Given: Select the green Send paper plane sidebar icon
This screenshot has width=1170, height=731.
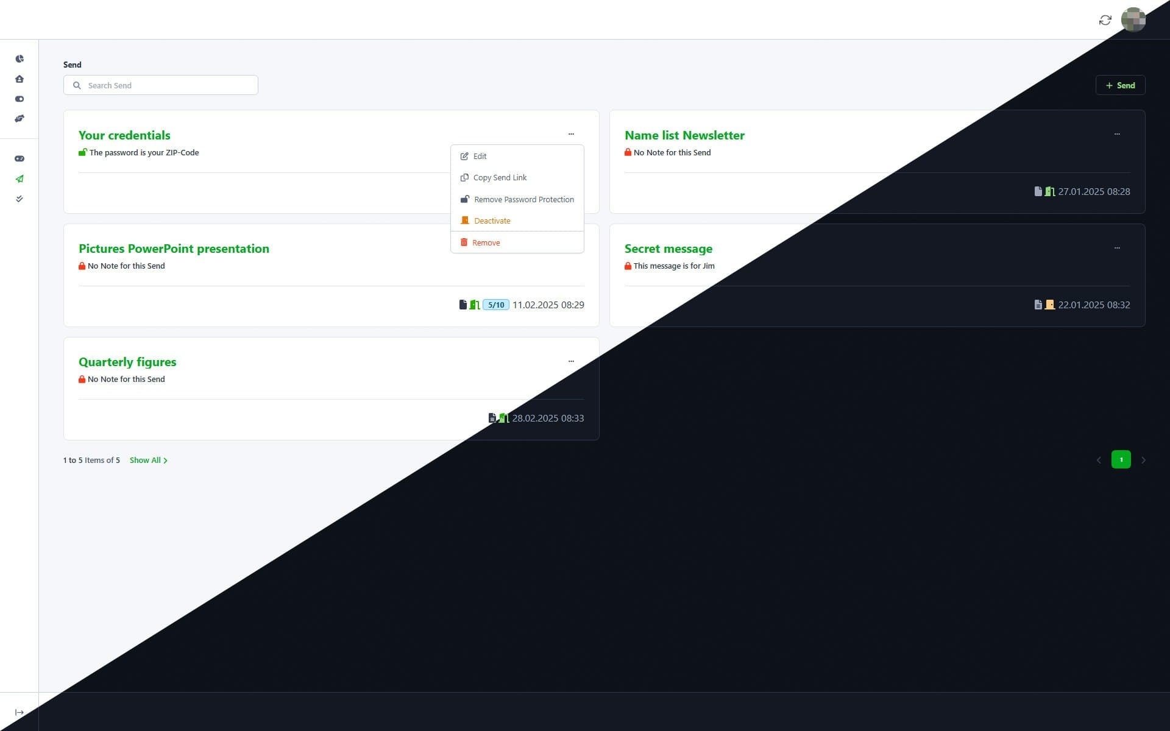Looking at the screenshot, I should (x=19, y=178).
